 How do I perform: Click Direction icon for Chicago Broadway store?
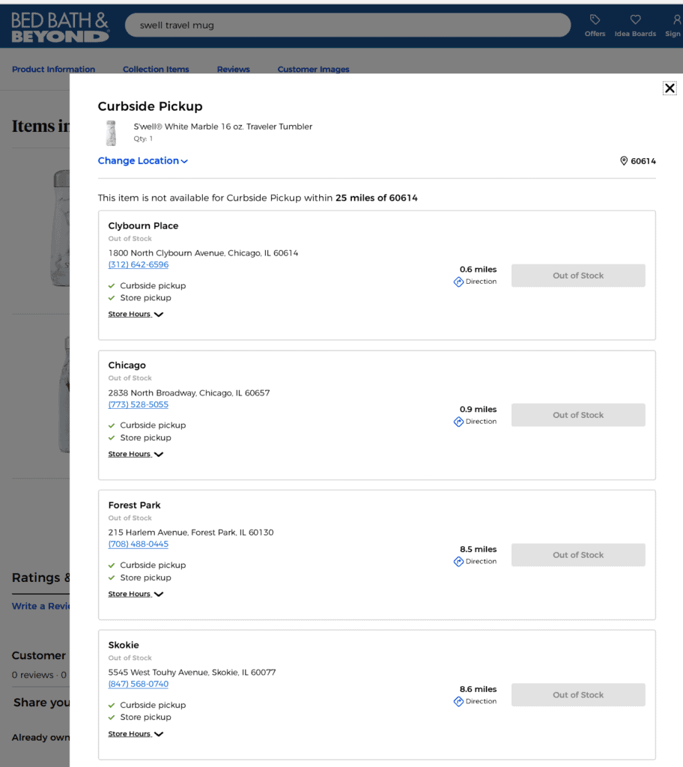[458, 422]
